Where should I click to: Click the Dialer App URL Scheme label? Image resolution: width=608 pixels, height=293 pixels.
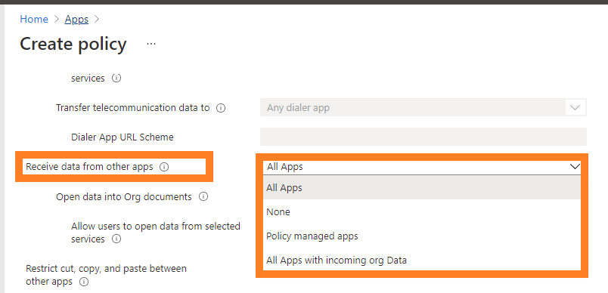coord(123,137)
